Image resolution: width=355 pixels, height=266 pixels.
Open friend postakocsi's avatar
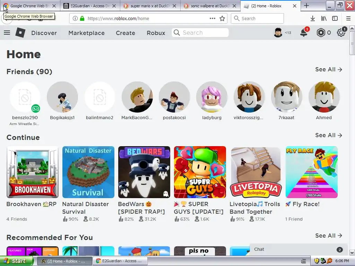click(x=174, y=97)
